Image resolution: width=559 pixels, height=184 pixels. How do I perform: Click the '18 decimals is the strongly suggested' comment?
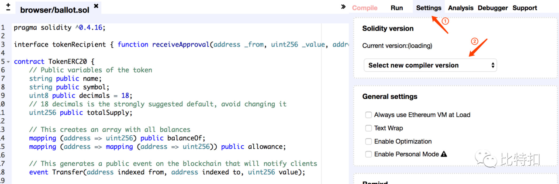(x=158, y=104)
